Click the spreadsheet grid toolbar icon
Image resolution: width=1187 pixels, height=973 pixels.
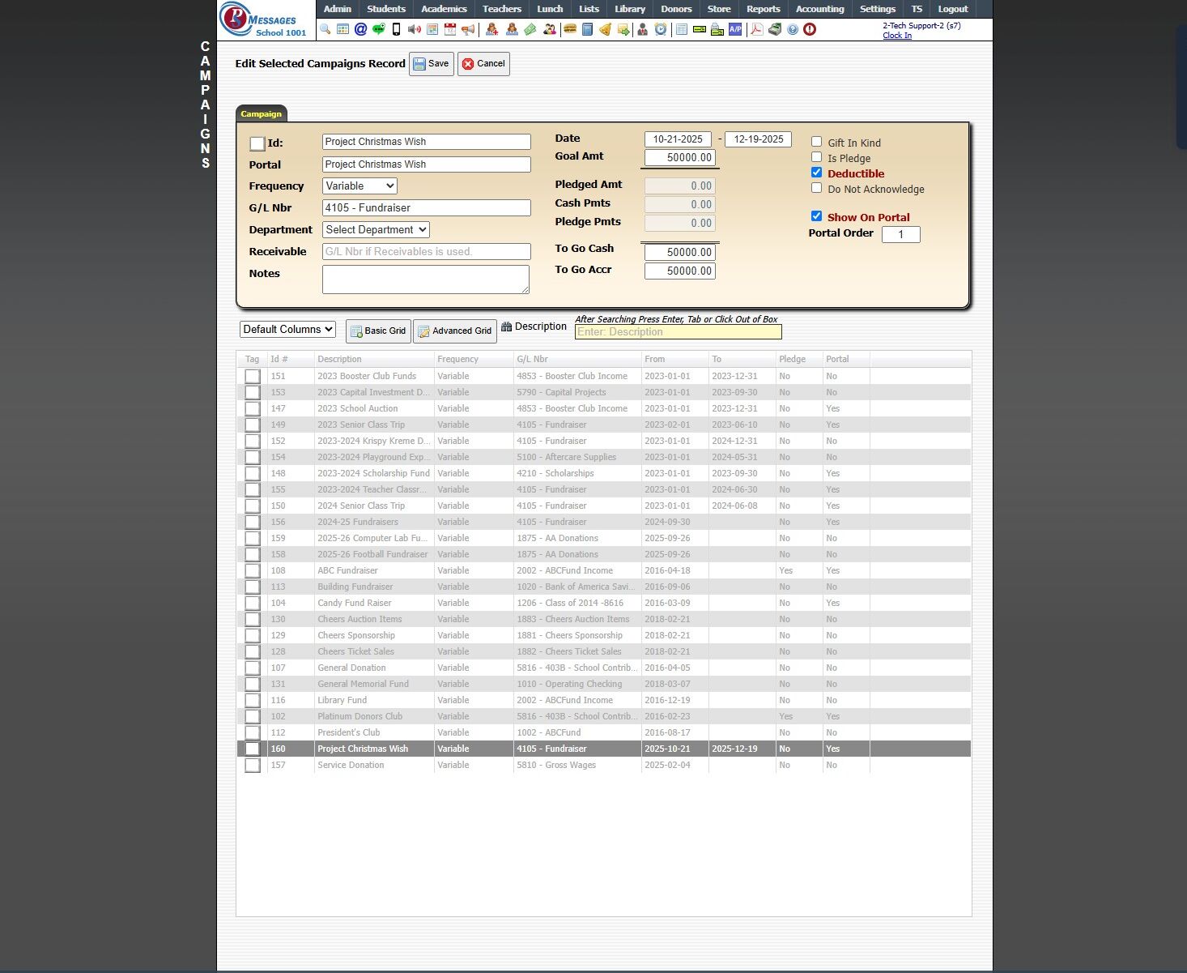(x=682, y=29)
